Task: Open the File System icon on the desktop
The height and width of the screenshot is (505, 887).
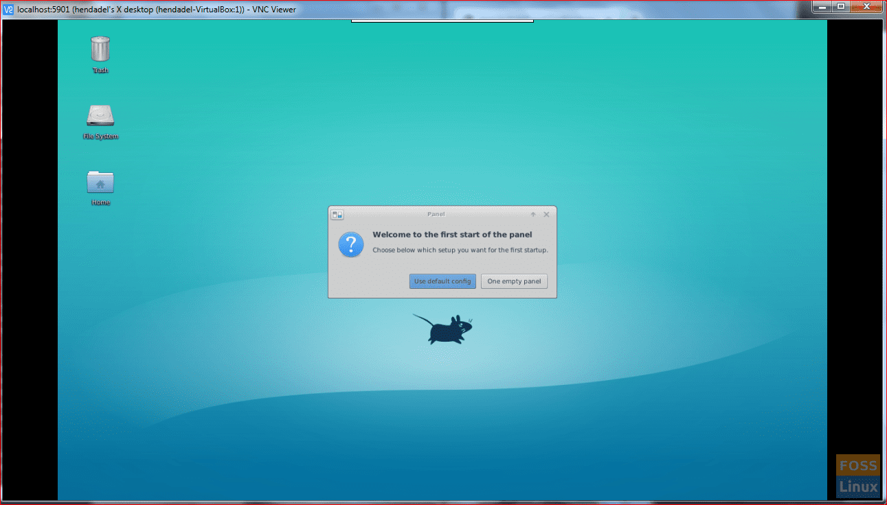Action: click(100, 115)
